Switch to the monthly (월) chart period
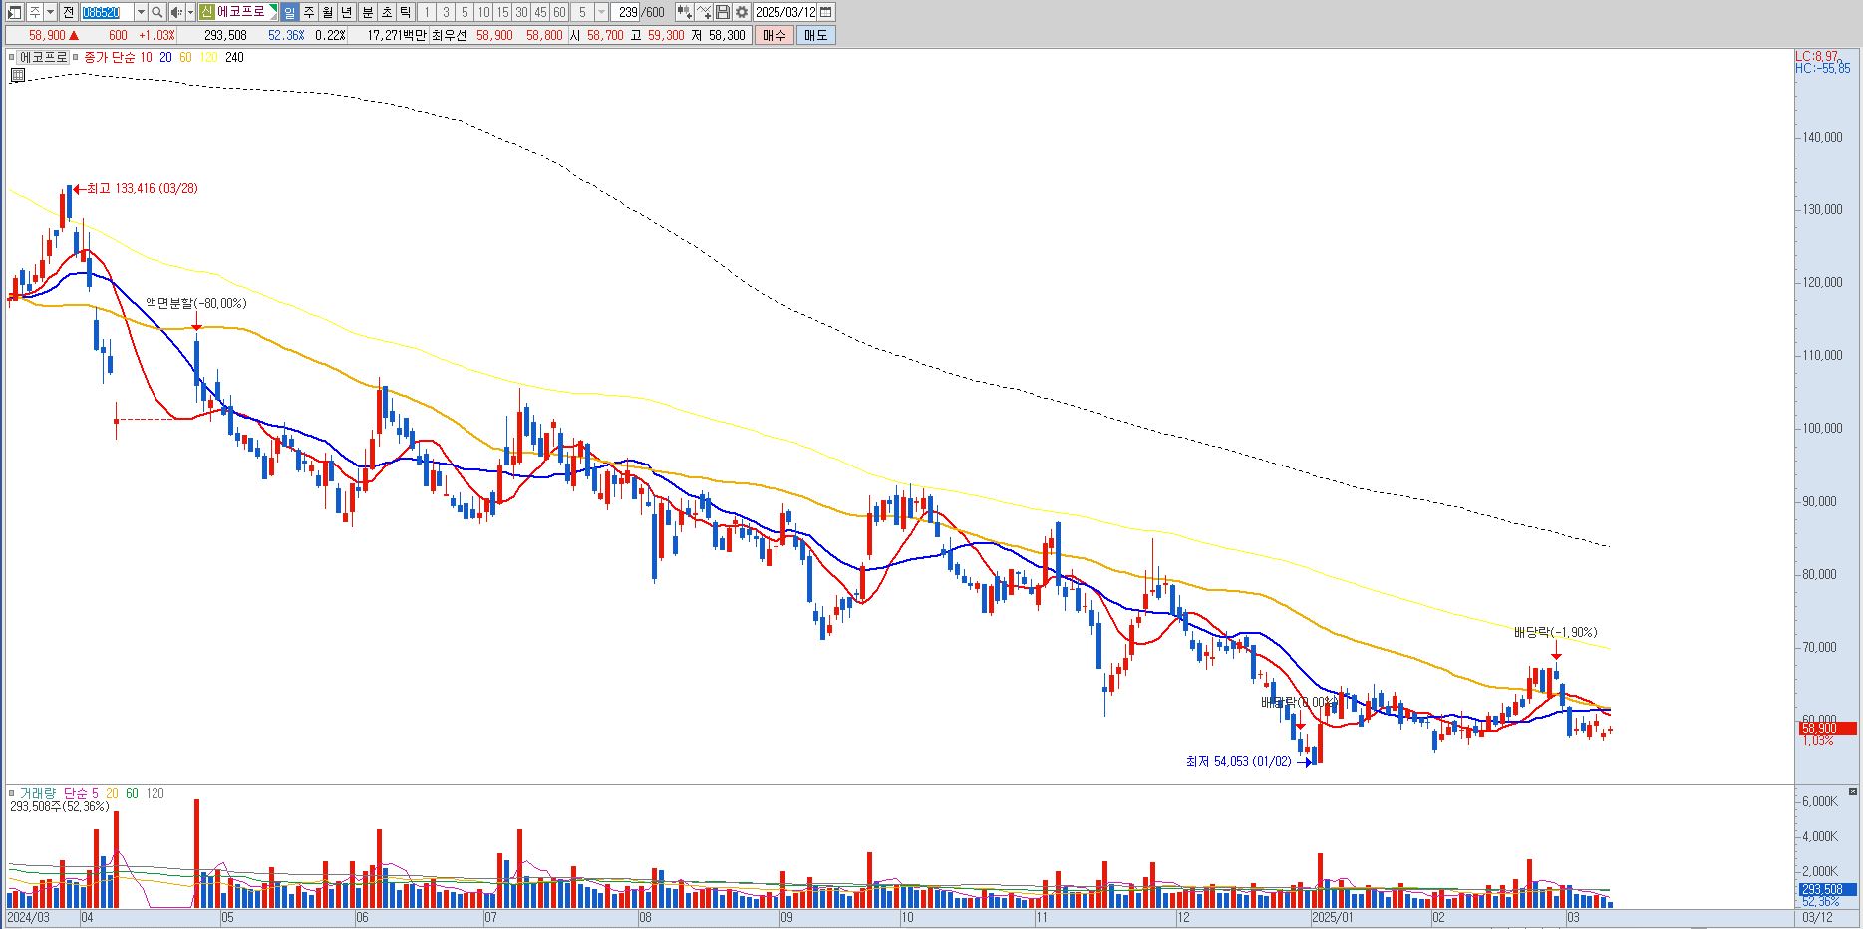This screenshot has width=1863, height=929. pos(327,12)
